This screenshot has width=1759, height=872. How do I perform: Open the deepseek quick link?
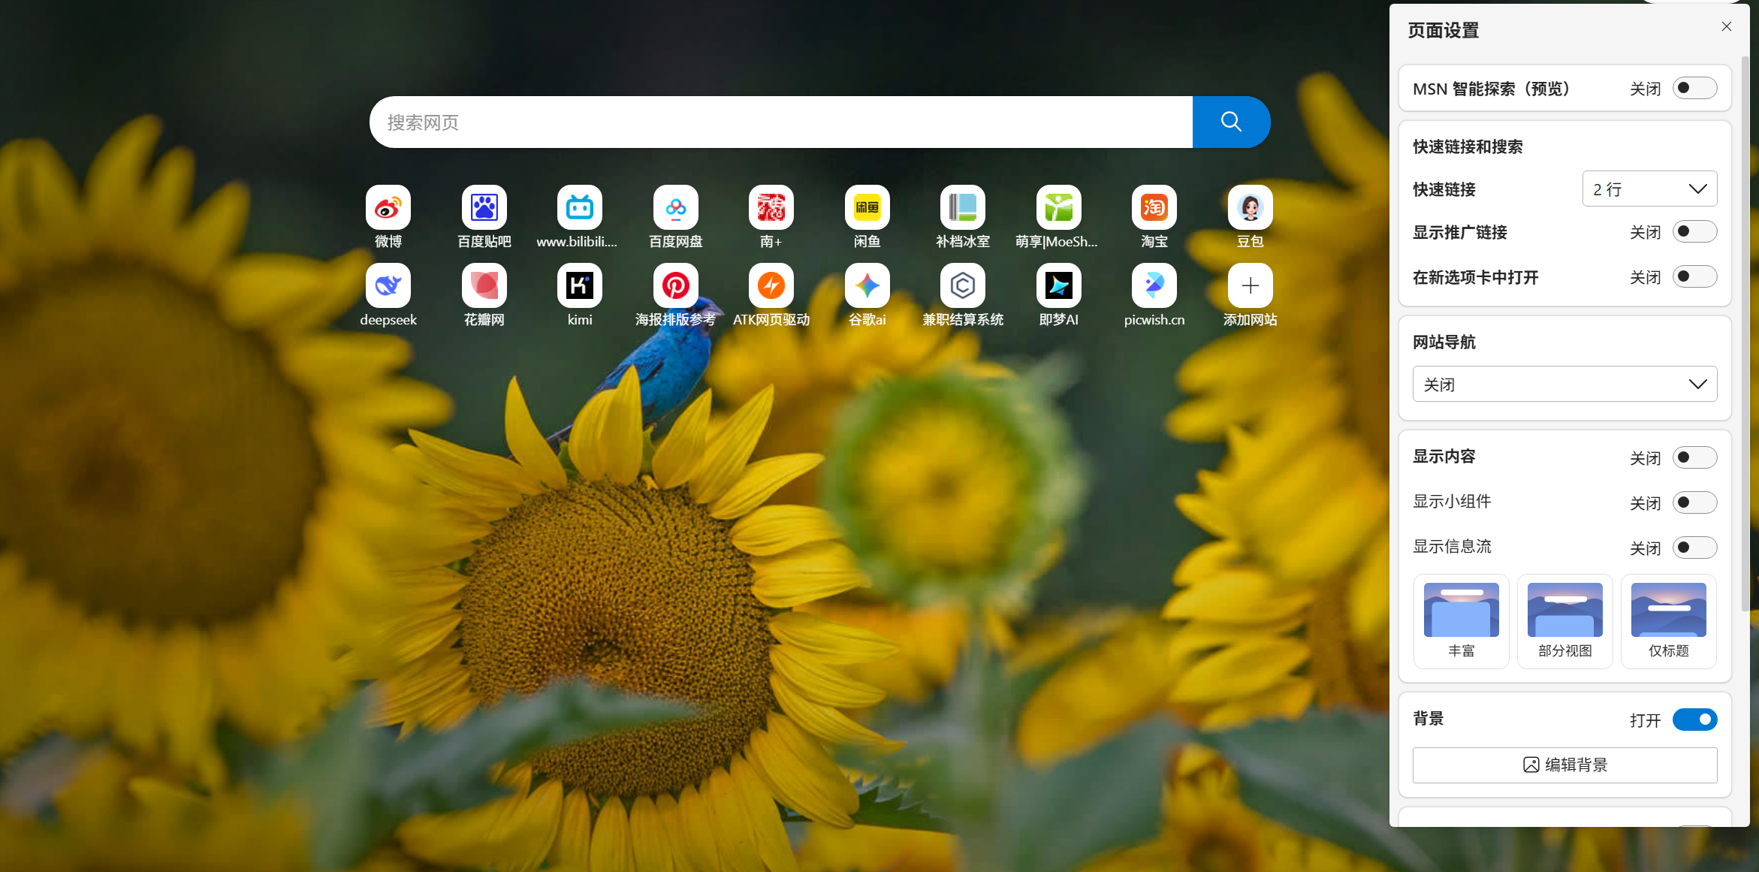[388, 285]
